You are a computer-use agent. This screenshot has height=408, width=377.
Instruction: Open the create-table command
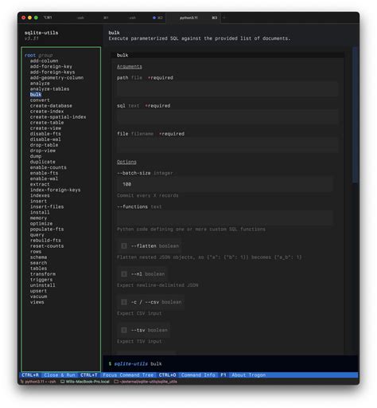(47, 123)
